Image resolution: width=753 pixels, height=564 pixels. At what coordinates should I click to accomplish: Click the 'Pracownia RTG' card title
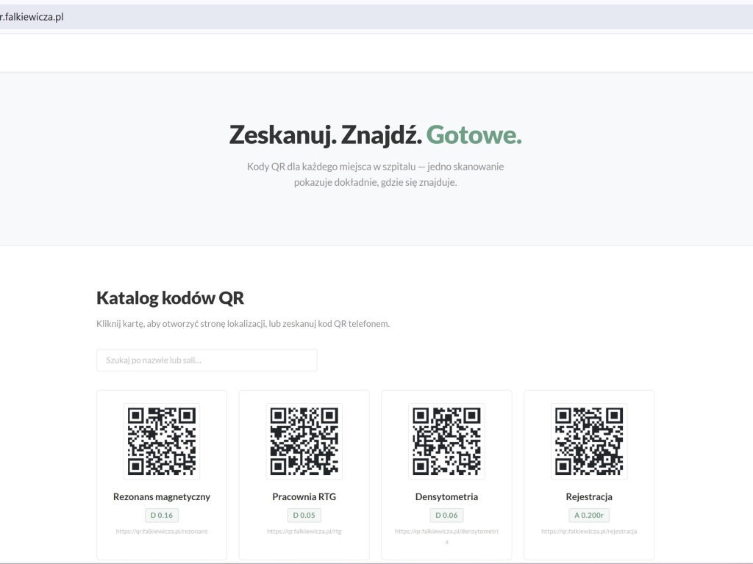(x=304, y=497)
